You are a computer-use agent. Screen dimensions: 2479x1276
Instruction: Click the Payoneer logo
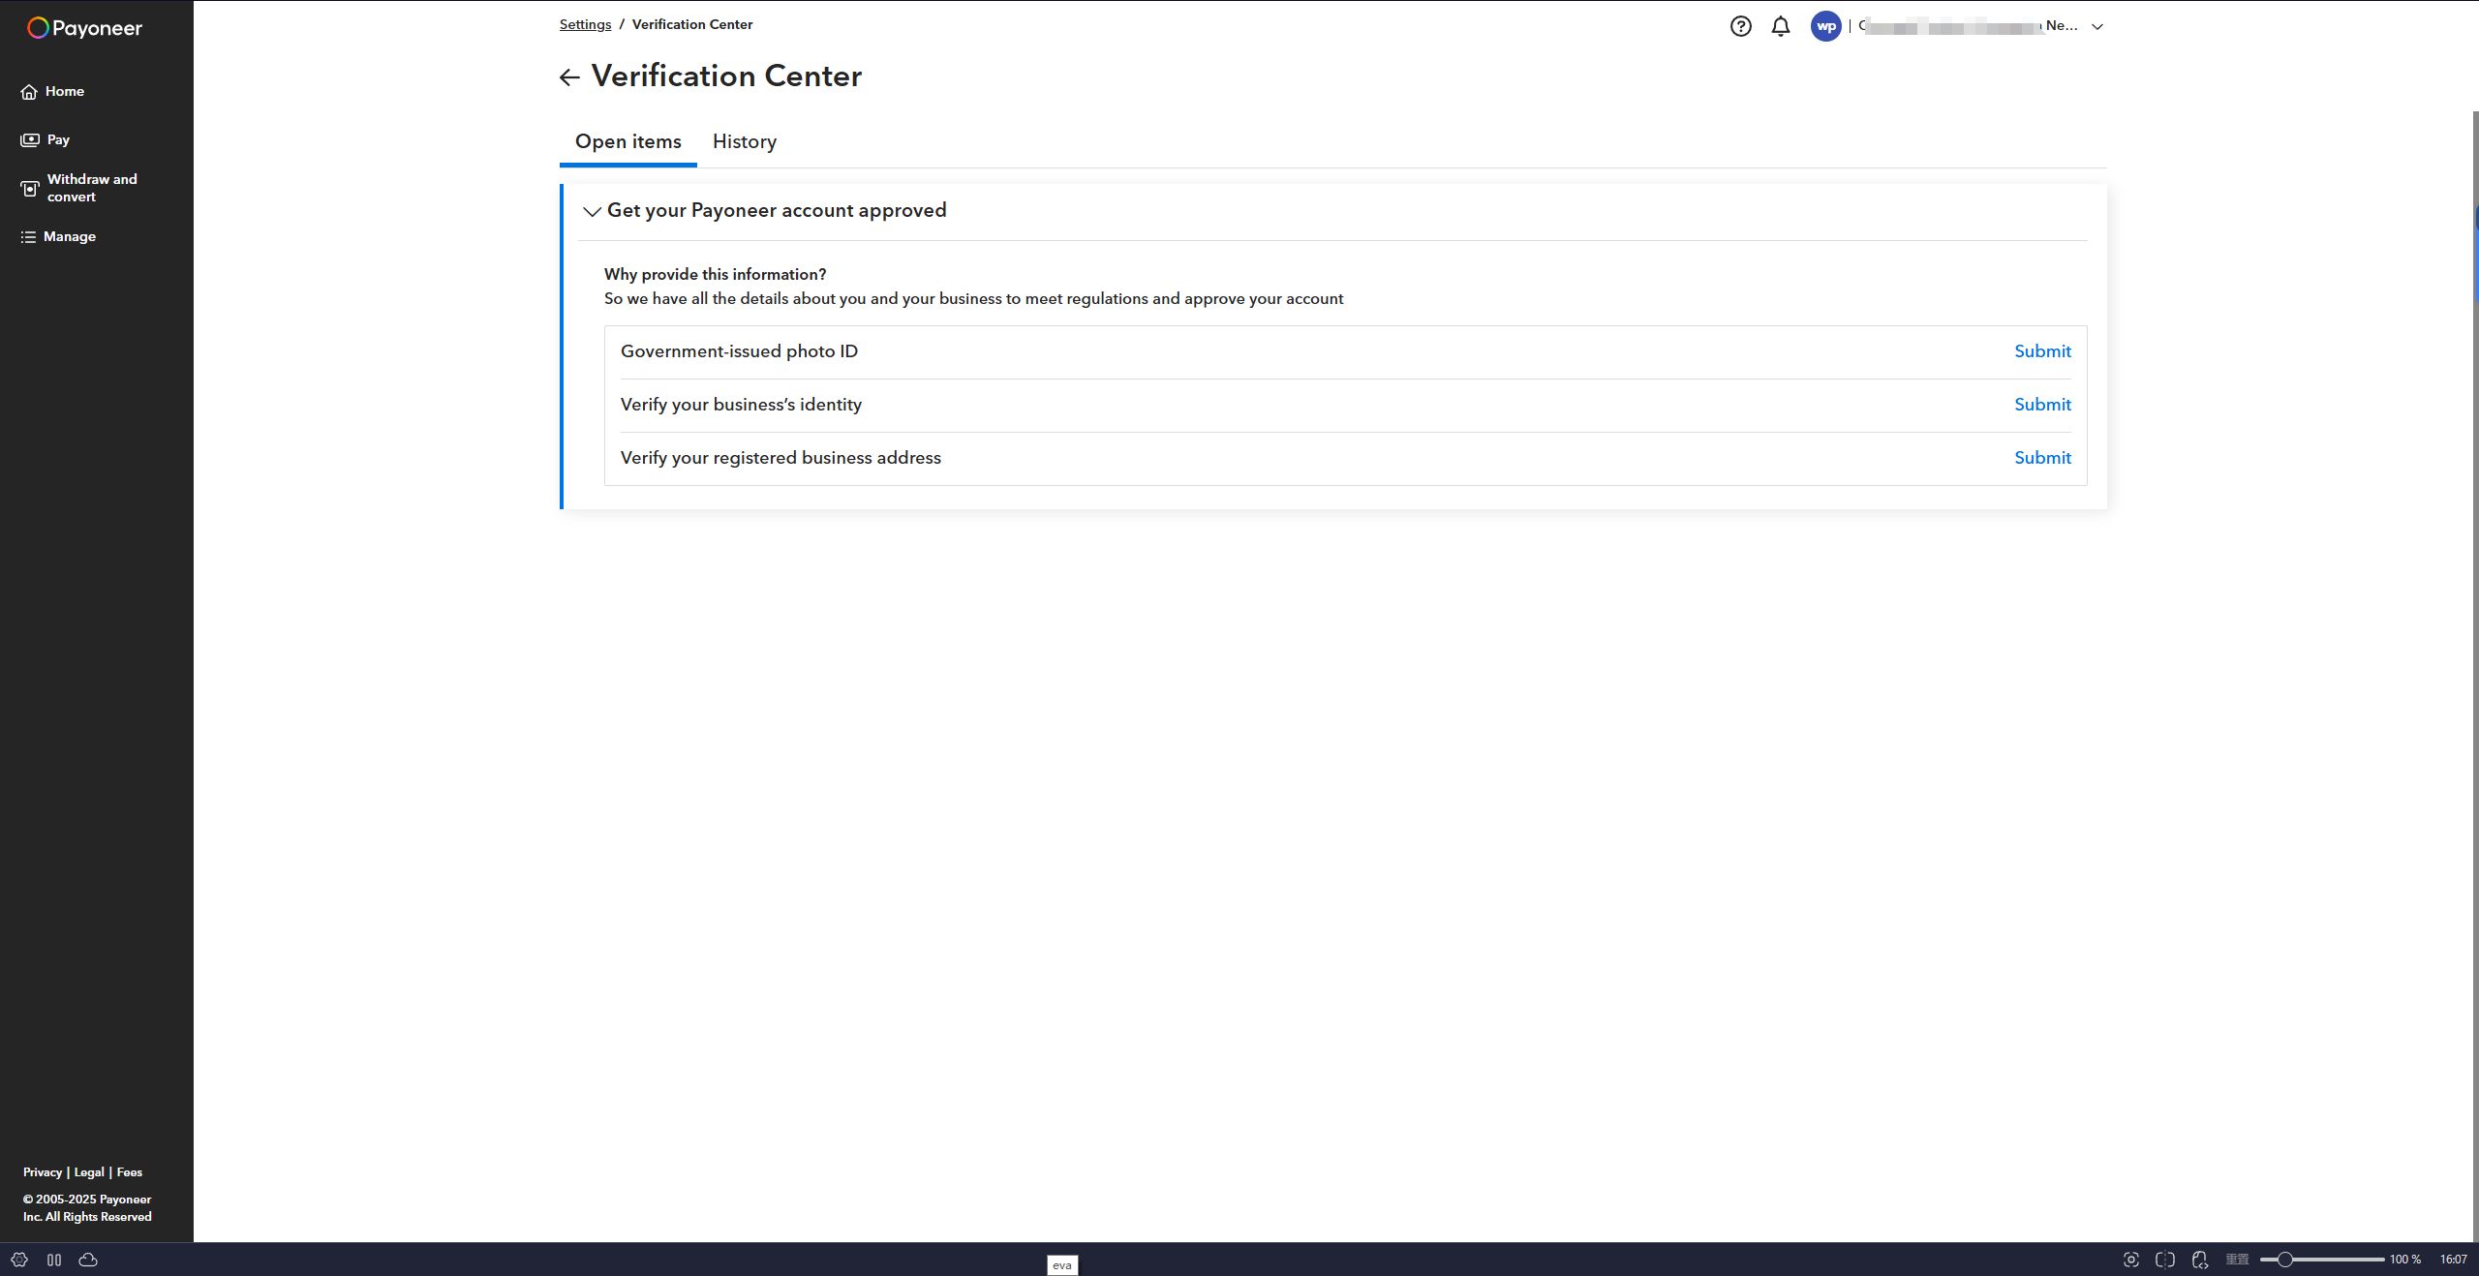click(x=84, y=28)
